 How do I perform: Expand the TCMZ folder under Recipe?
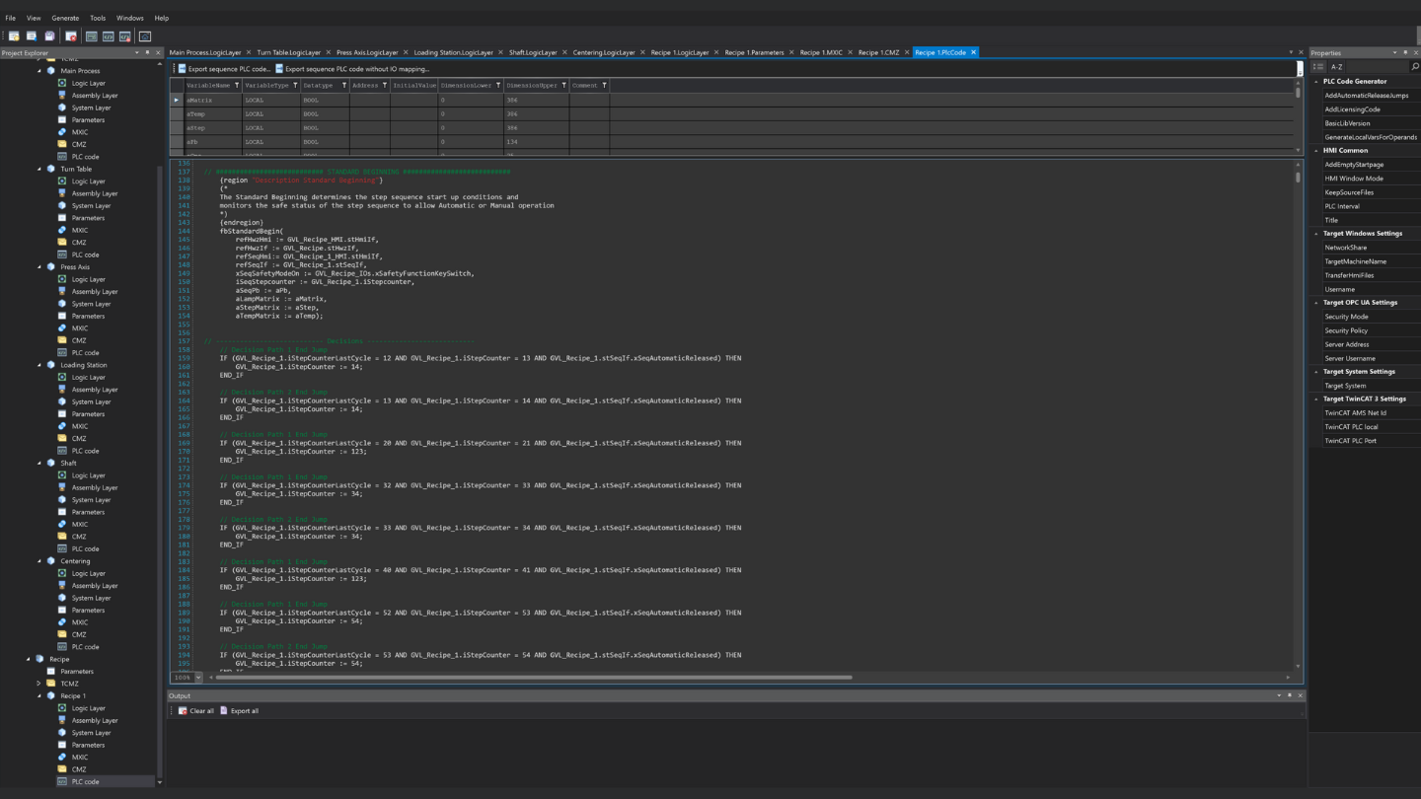click(x=39, y=684)
